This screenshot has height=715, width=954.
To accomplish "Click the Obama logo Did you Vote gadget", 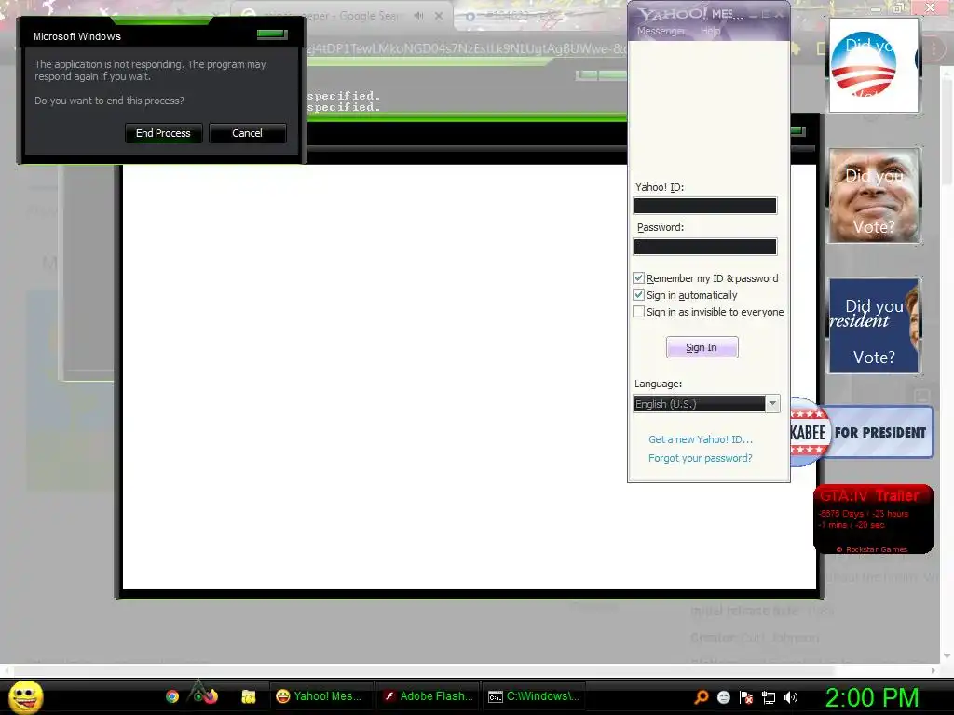I will pyautogui.click(x=874, y=65).
